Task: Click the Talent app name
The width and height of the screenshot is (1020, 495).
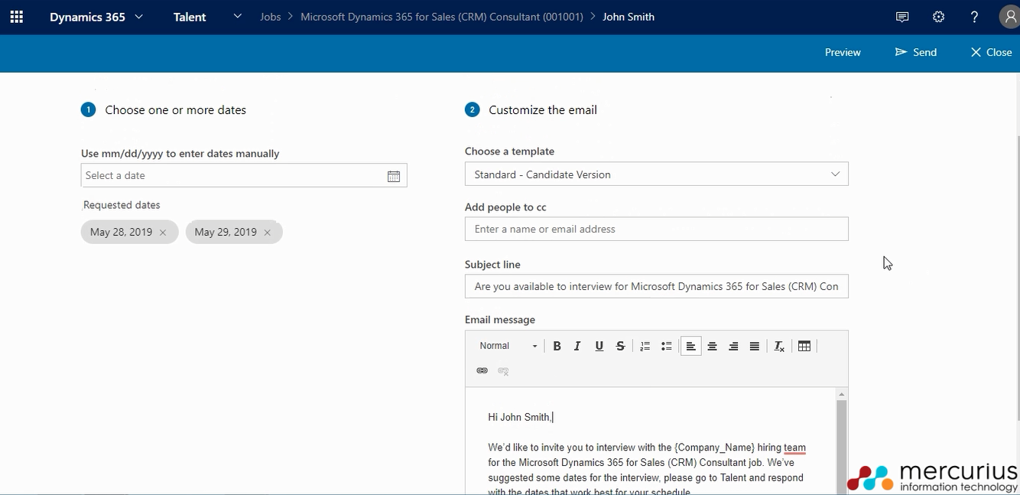Action: [190, 17]
